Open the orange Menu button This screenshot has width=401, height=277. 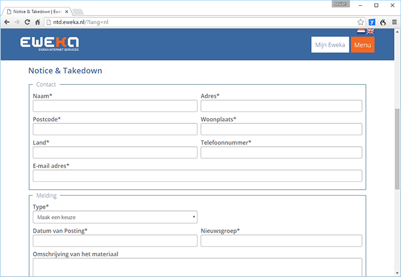(x=363, y=45)
